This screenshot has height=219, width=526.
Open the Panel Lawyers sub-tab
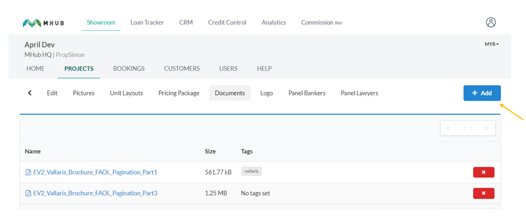pyautogui.click(x=359, y=93)
